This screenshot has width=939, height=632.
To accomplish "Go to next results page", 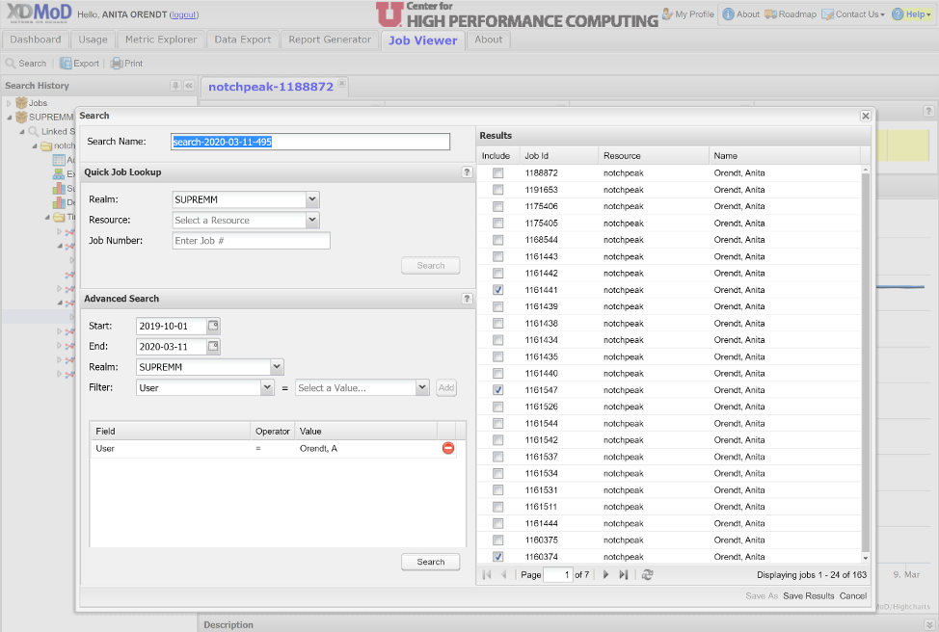I will coord(605,574).
